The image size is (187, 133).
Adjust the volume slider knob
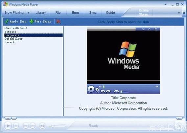[53, 126]
